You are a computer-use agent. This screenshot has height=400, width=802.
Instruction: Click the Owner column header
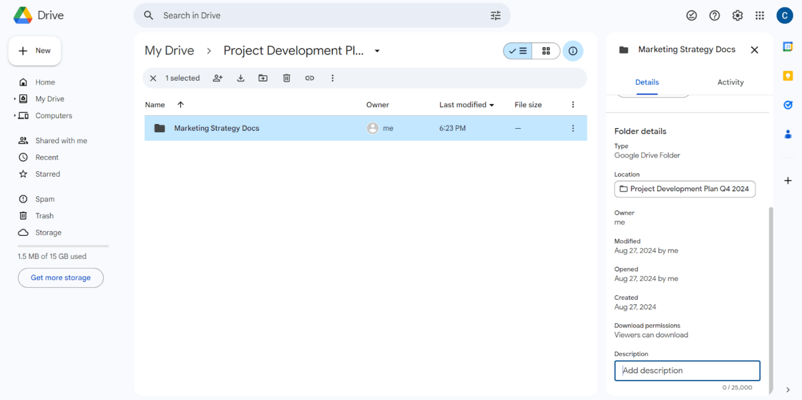pyautogui.click(x=378, y=105)
